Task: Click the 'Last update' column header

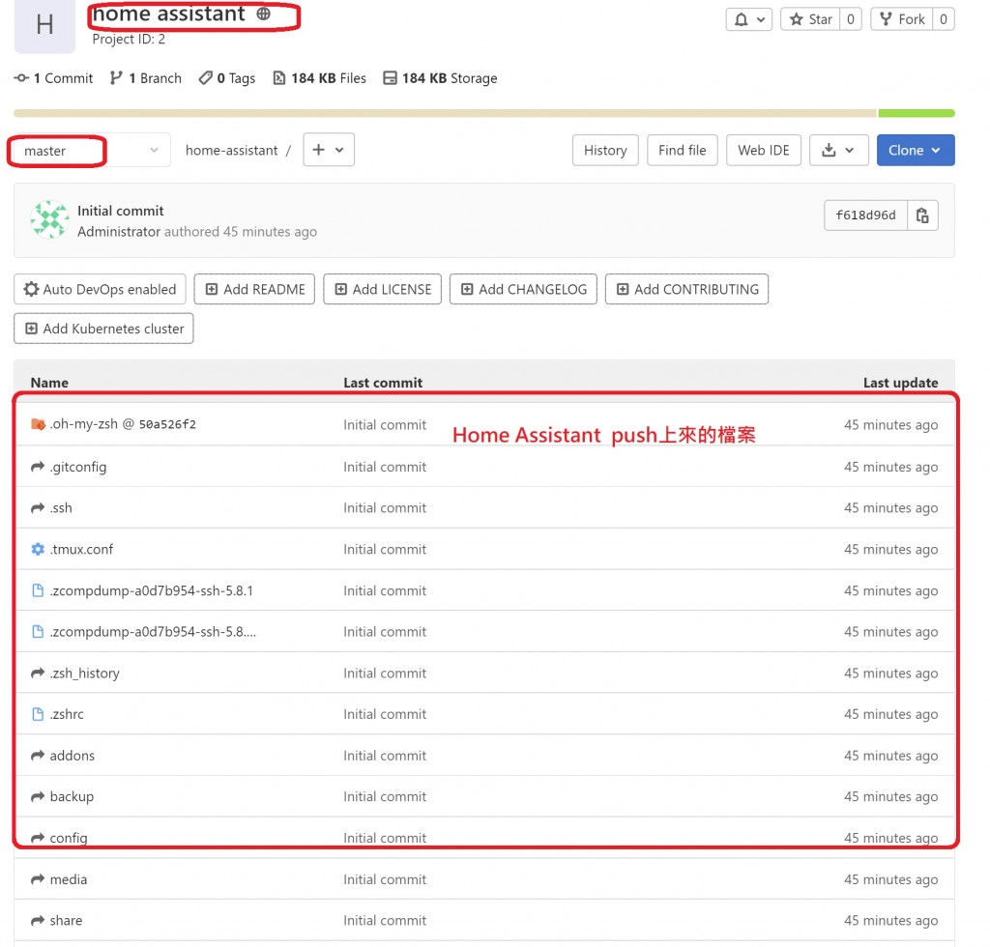Action: tap(900, 383)
